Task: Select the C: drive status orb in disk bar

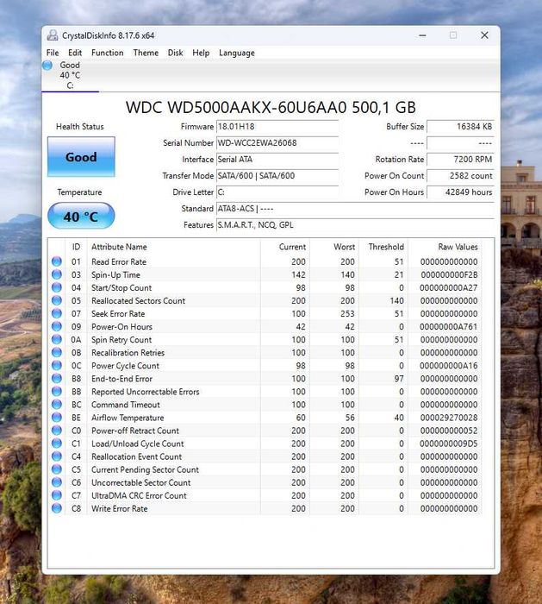Action: 47,66
